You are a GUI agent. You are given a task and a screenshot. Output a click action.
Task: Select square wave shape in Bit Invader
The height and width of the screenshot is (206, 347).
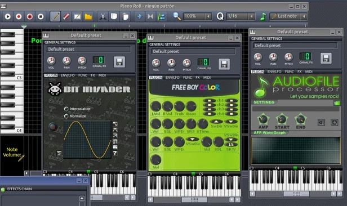click(x=115, y=141)
